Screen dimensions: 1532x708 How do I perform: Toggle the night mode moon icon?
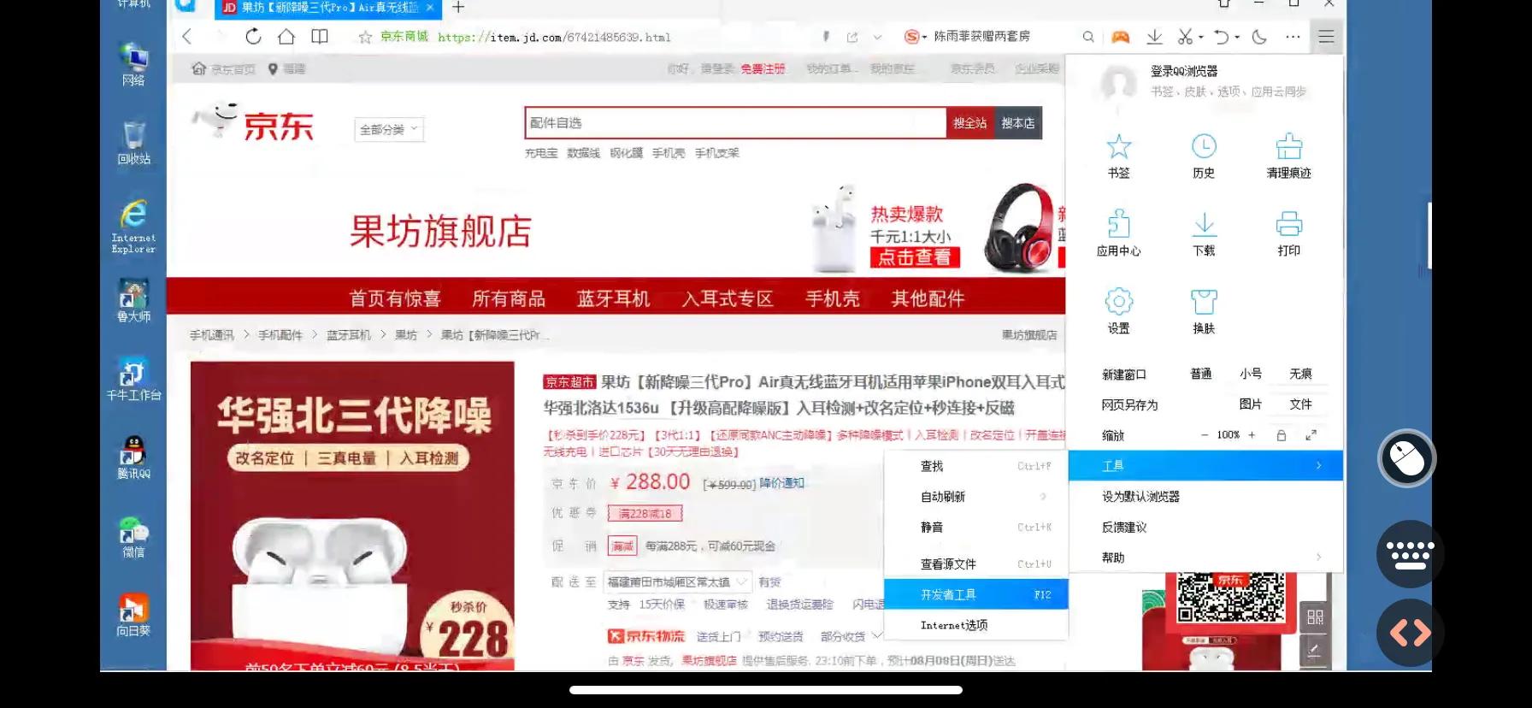click(1259, 36)
